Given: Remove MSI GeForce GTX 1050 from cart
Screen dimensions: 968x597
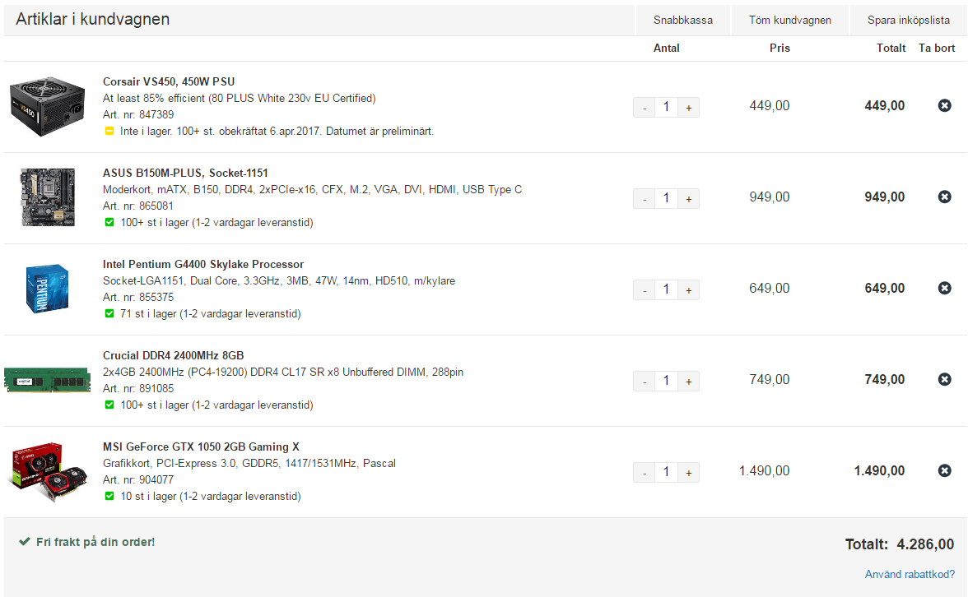Looking at the screenshot, I should point(945,470).
